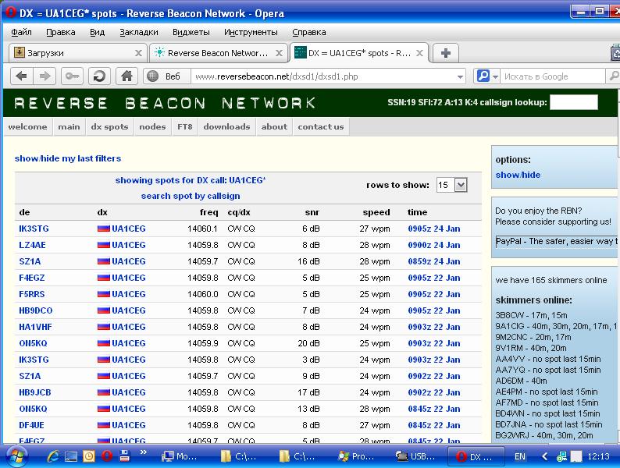Open spotter HB9DCO link
This screenshot has height=468, width=620.
tap(36, 310)
